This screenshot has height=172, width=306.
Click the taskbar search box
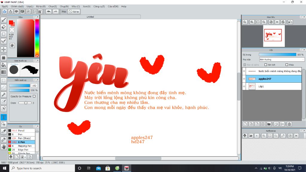(42, 168)
